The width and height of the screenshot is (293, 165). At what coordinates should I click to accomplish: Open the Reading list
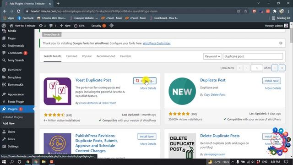(281, 18)
